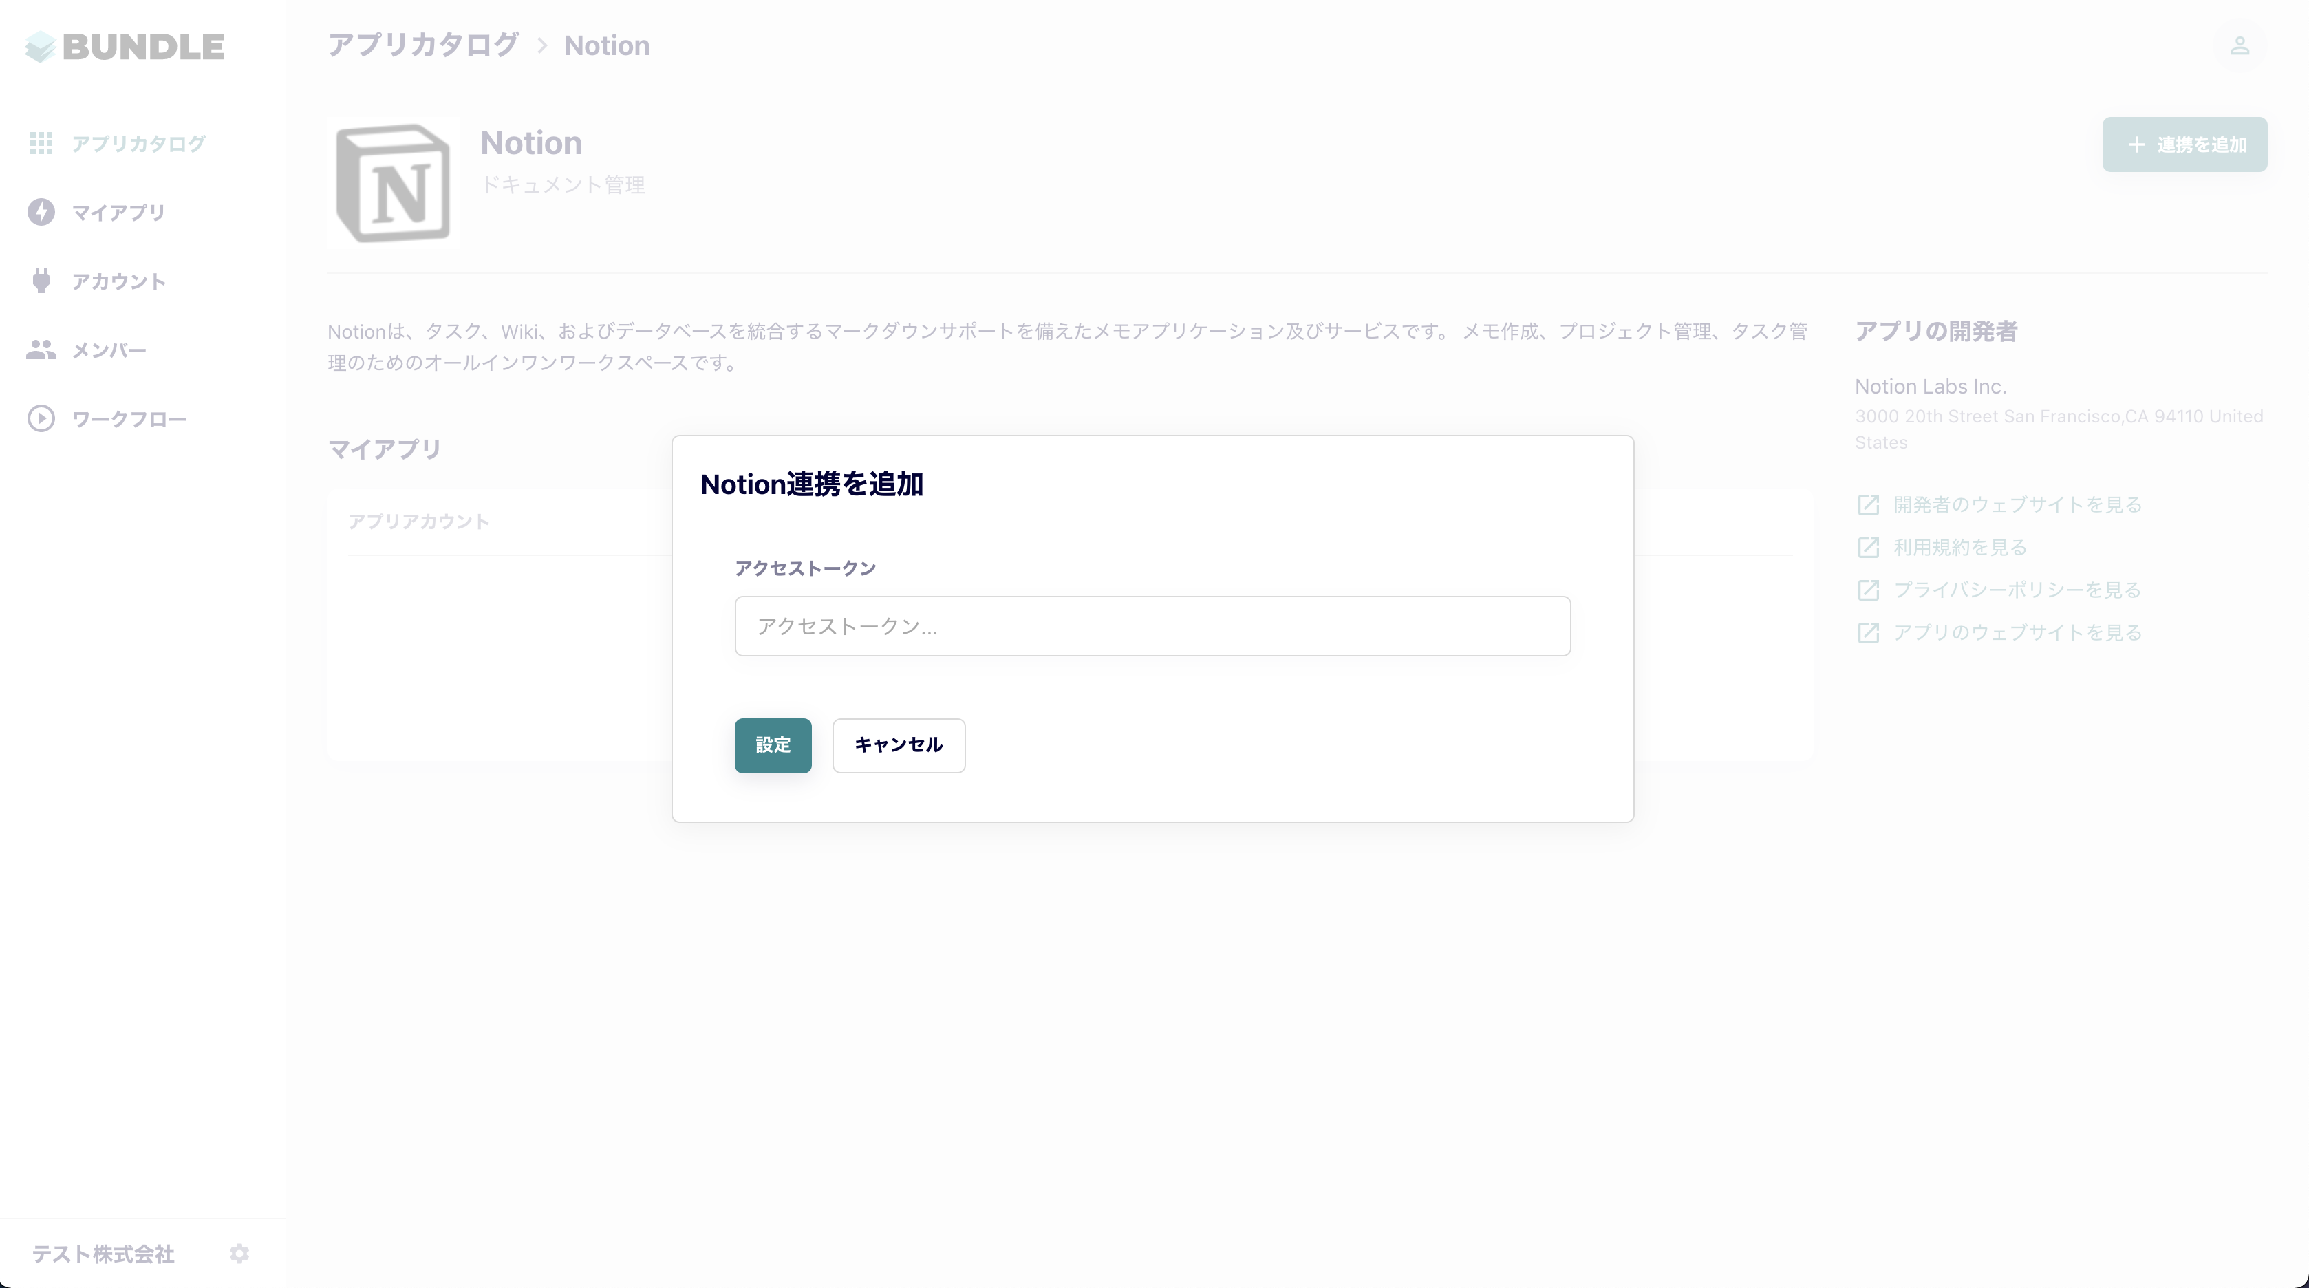The image size is (2309, 1288).
Task: Click the ドキュメント管理 category label
Action: [x=563, y=184]
